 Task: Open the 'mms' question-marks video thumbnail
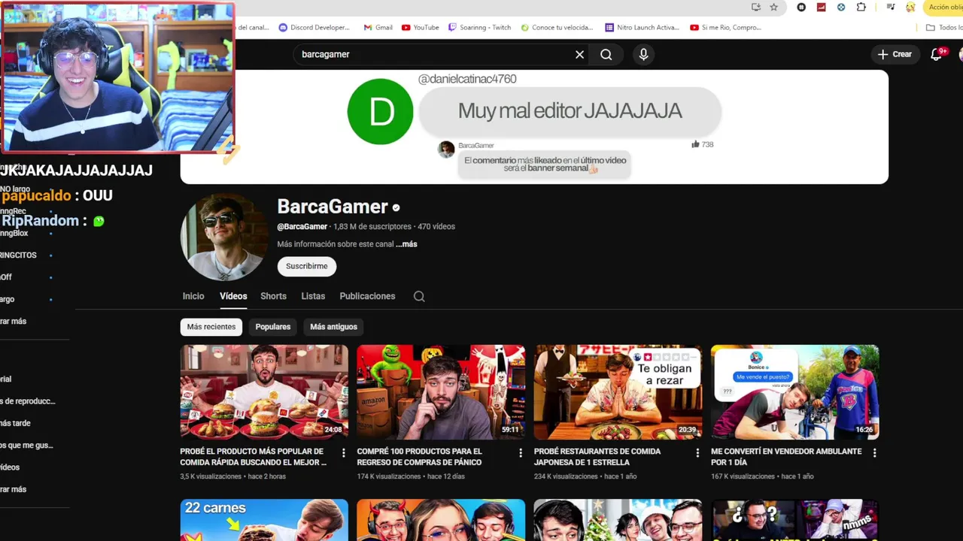(794, 520)
